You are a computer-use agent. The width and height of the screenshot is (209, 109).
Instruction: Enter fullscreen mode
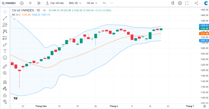pos(187,3)
